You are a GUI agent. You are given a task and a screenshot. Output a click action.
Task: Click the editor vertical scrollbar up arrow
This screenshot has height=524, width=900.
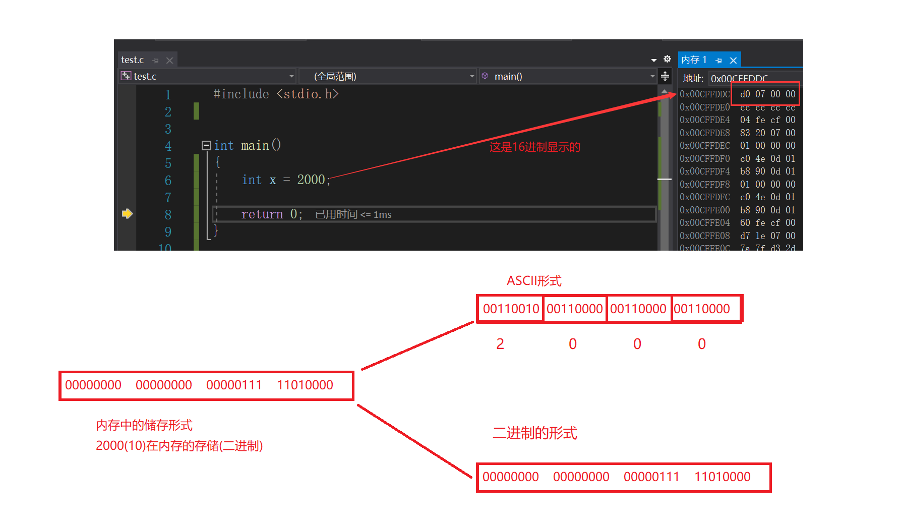point(665,92)
